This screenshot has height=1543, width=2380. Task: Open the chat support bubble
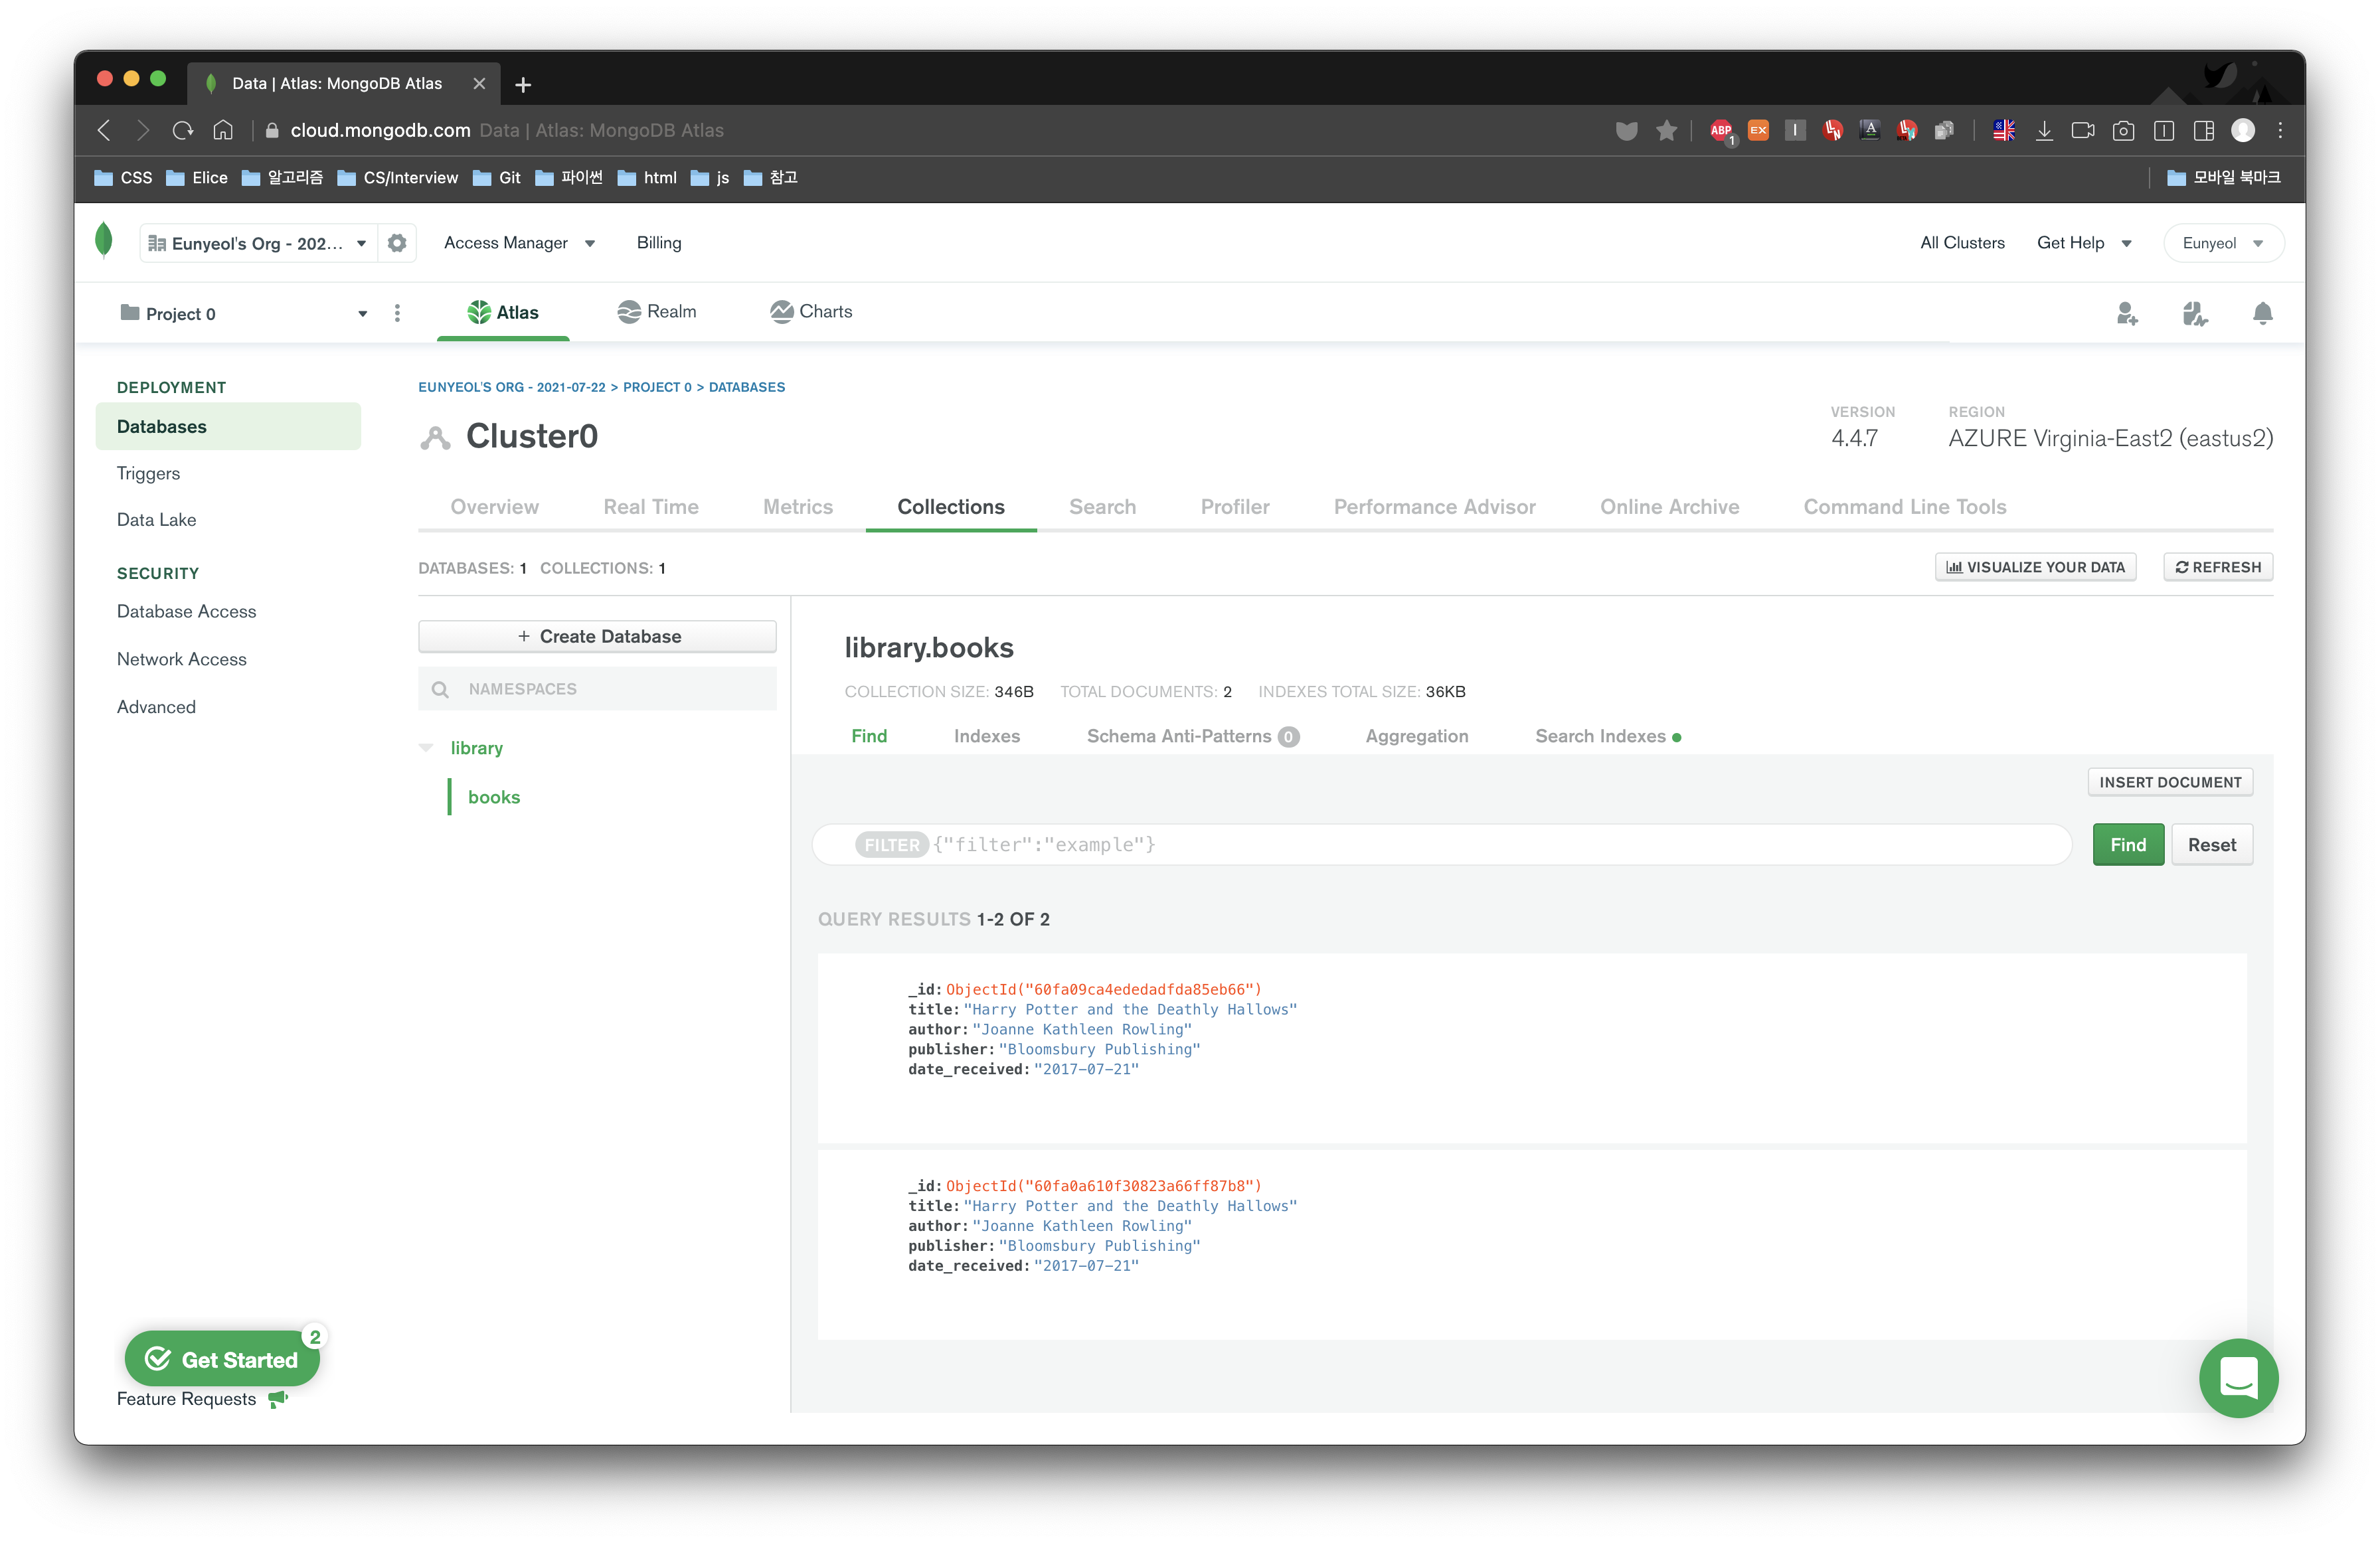click(2238, 1378)
